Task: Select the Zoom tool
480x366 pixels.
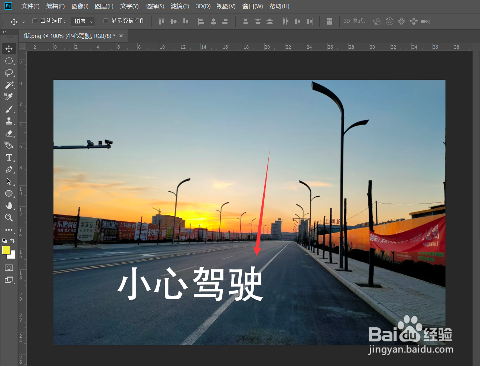Action: [9, 217]
